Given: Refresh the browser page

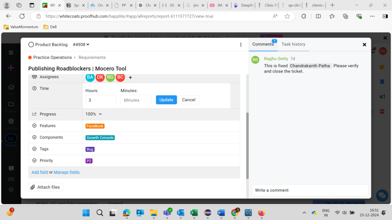Looking at the screenshot, I should pos(22,16).
